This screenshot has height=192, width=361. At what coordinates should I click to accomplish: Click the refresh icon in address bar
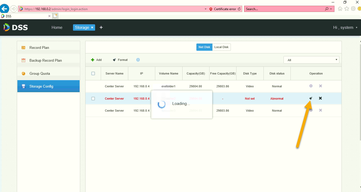coord(239,9)
